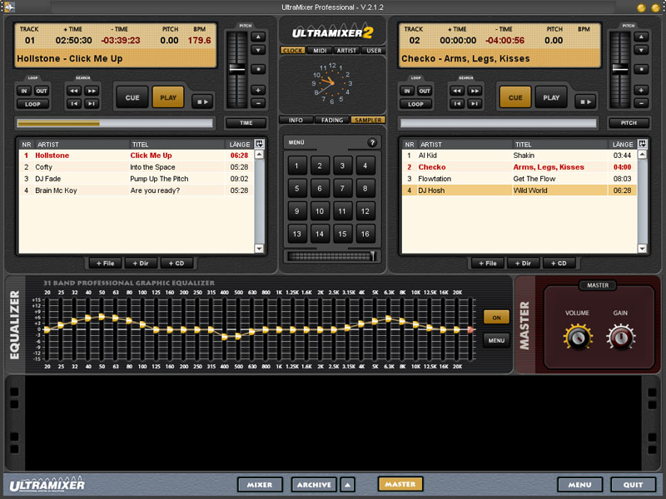The height and width of the screenshot is (499, 666).
Task: Switch to the CLOCK tab
Action: (293, 51)
